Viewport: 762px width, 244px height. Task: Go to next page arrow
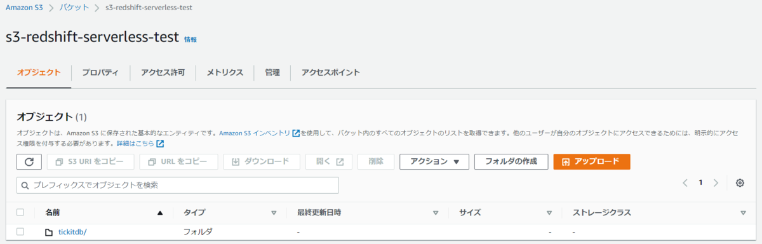[x=716, y=183]
